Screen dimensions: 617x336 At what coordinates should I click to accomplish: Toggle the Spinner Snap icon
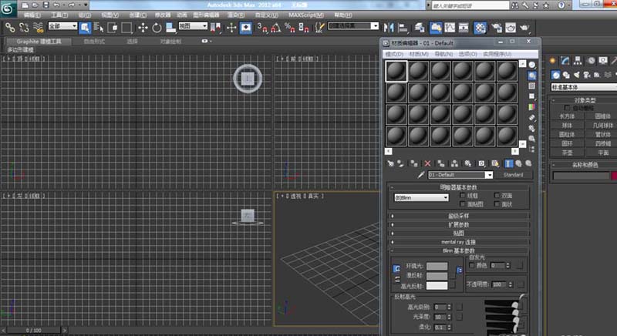click(x=304, y=28)
